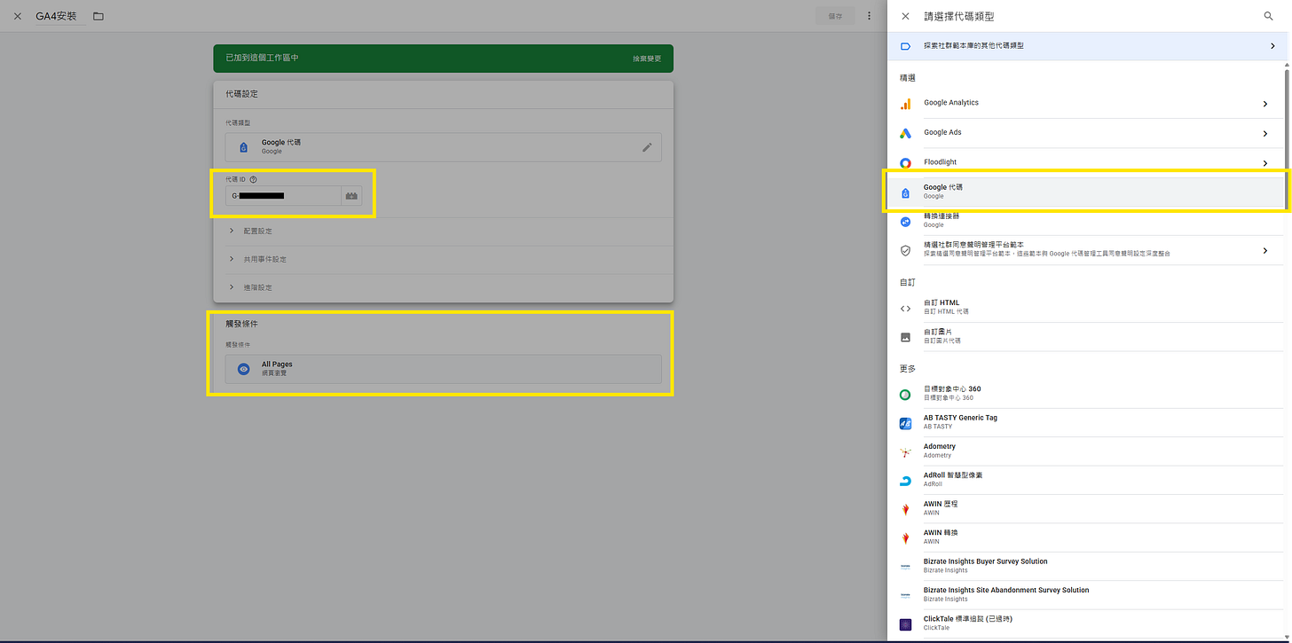Select AWIN 歷程 tag type
This screenshot has width=1292, height=643.
pos(1085,508)
